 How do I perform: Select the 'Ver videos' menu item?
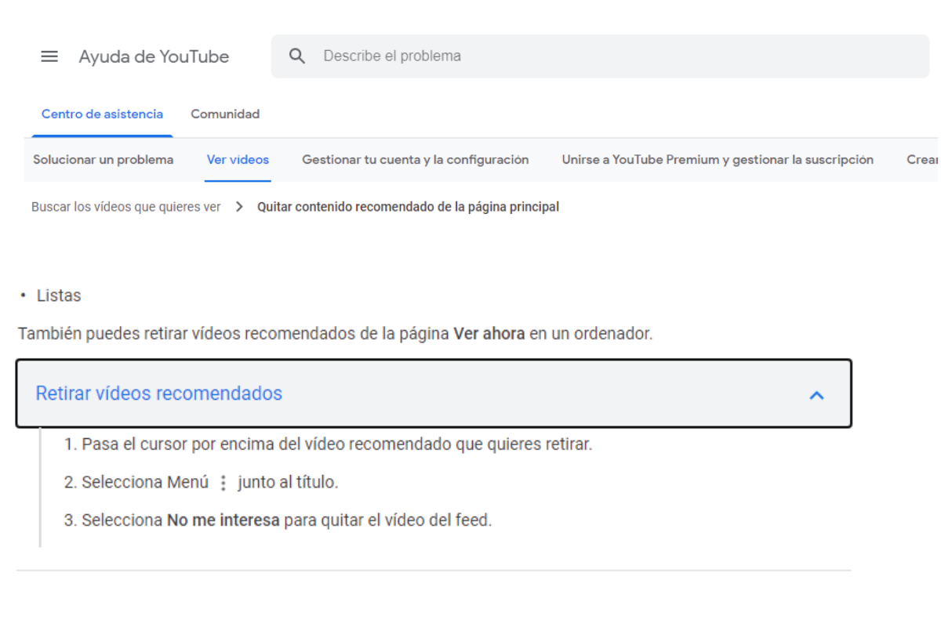[x=238, y=160]
